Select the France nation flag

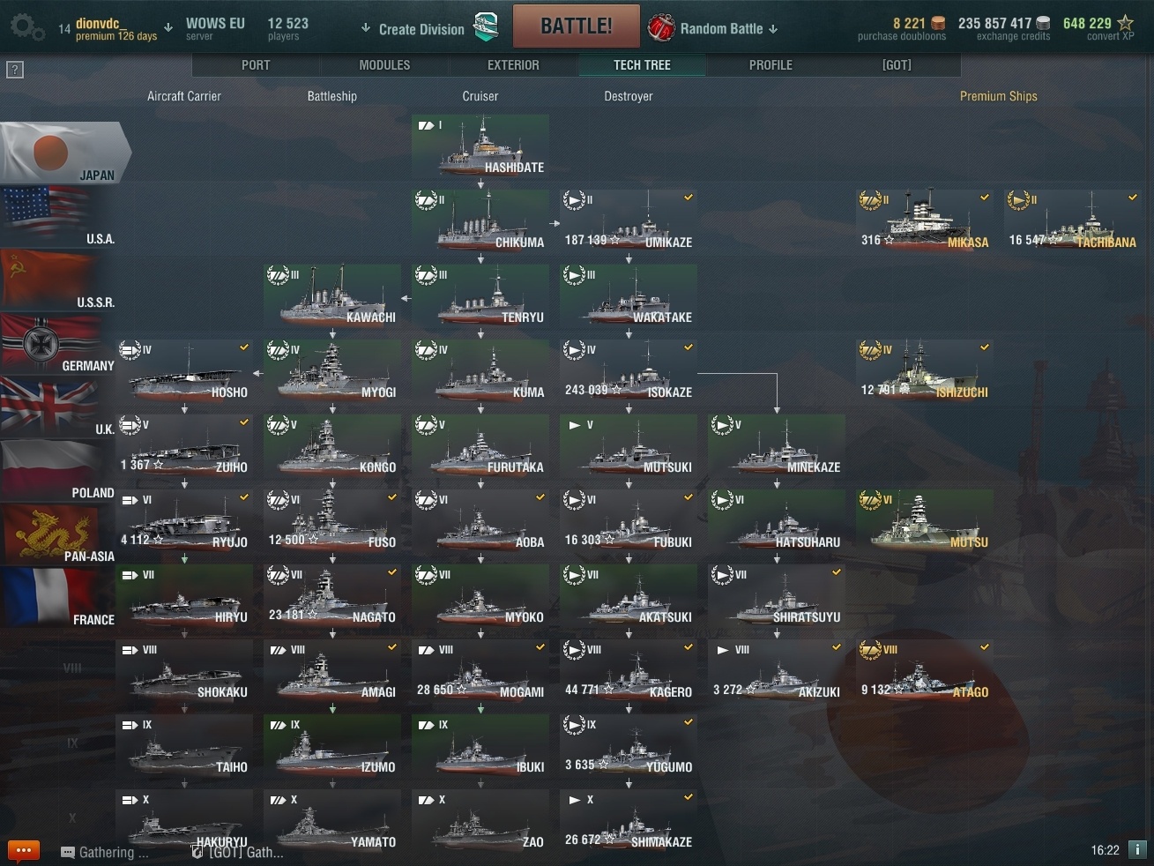tap(58, 598)
